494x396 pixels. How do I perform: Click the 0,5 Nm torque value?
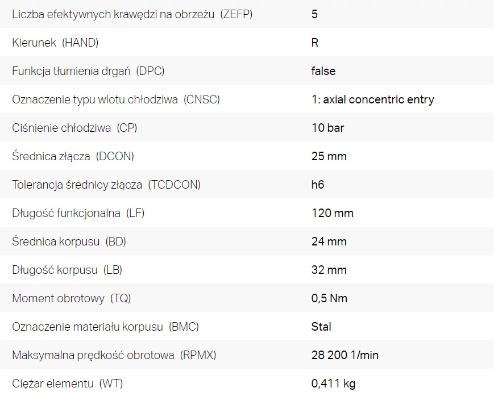click(x=329, y=298)
